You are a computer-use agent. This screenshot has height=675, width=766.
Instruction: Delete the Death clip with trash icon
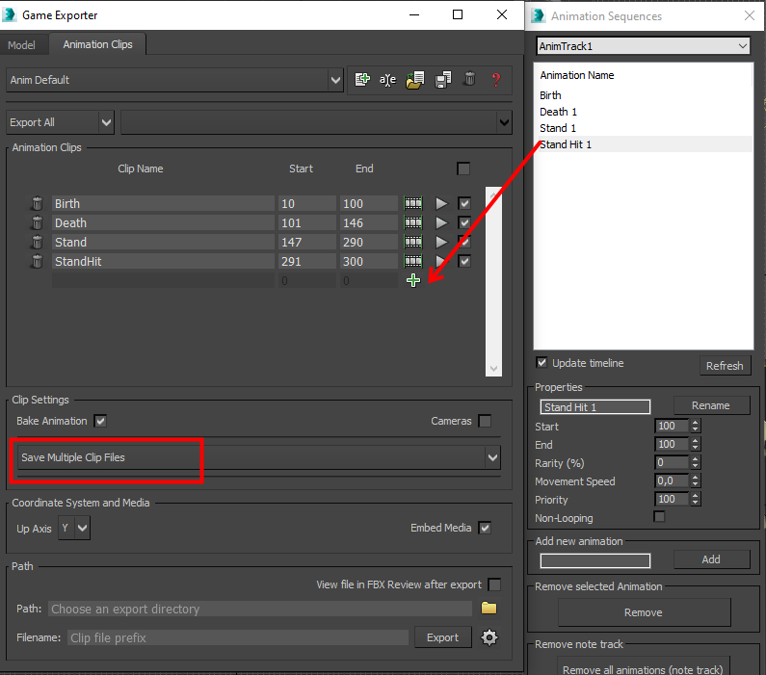(x=37, y=223)
